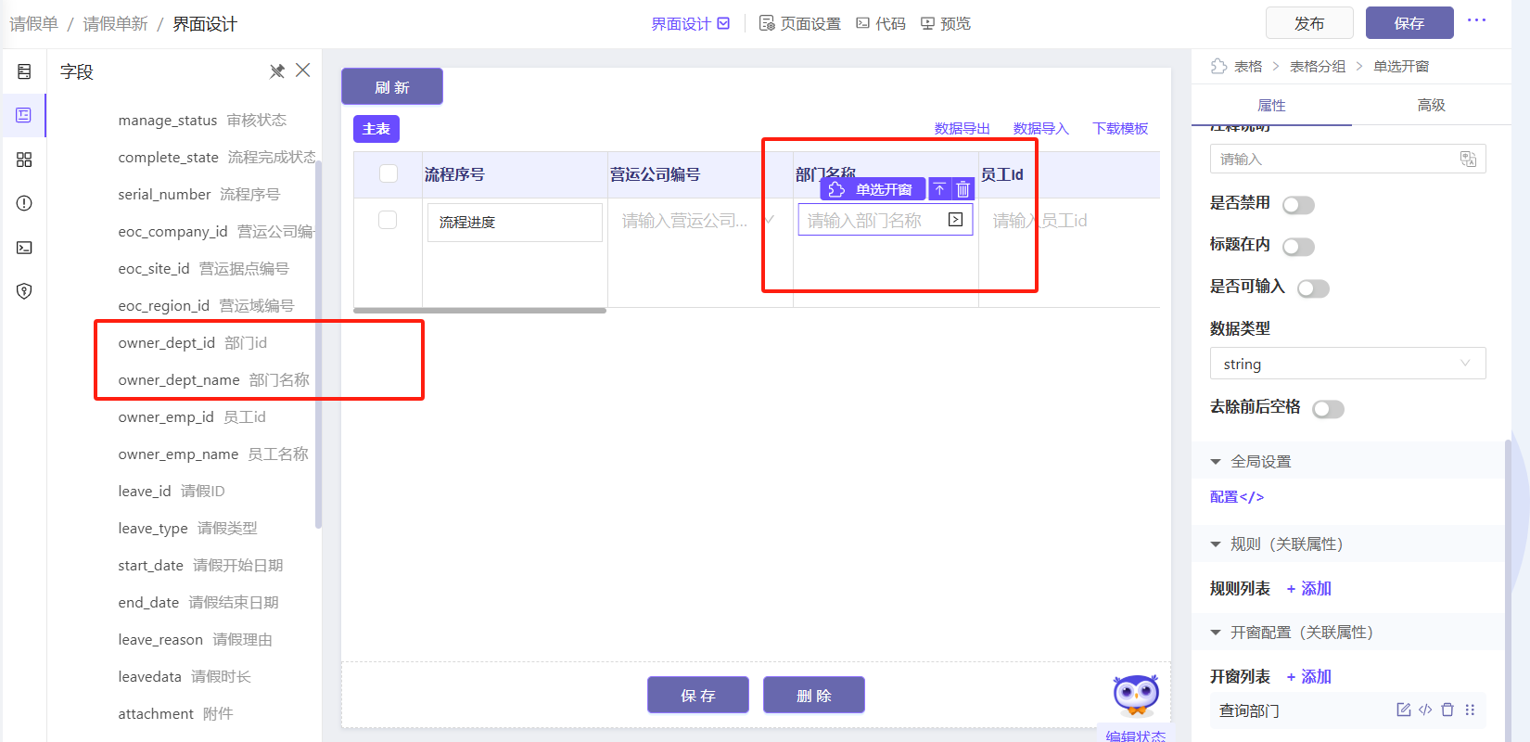Click the 发布 publish button
The width and height of the screenshot is (1530, 742).
coord(1309,23)
